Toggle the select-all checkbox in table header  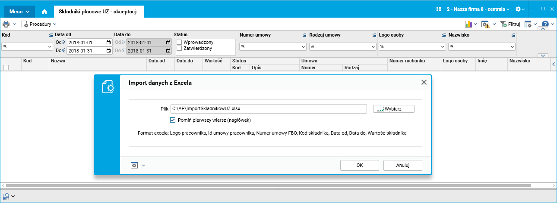click(6, 67)
